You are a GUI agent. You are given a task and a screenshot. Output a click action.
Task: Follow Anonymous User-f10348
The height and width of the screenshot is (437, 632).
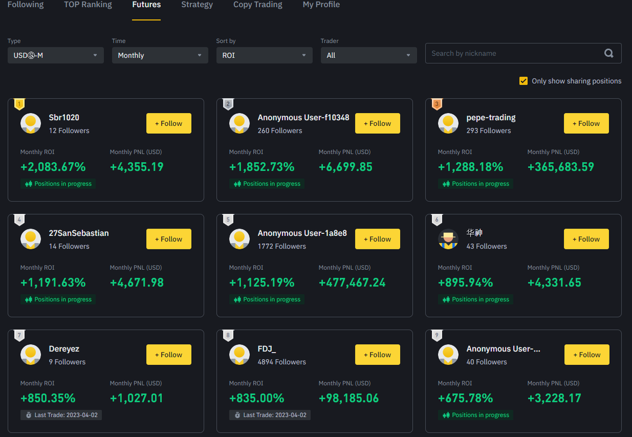click(x=378, y=123)
